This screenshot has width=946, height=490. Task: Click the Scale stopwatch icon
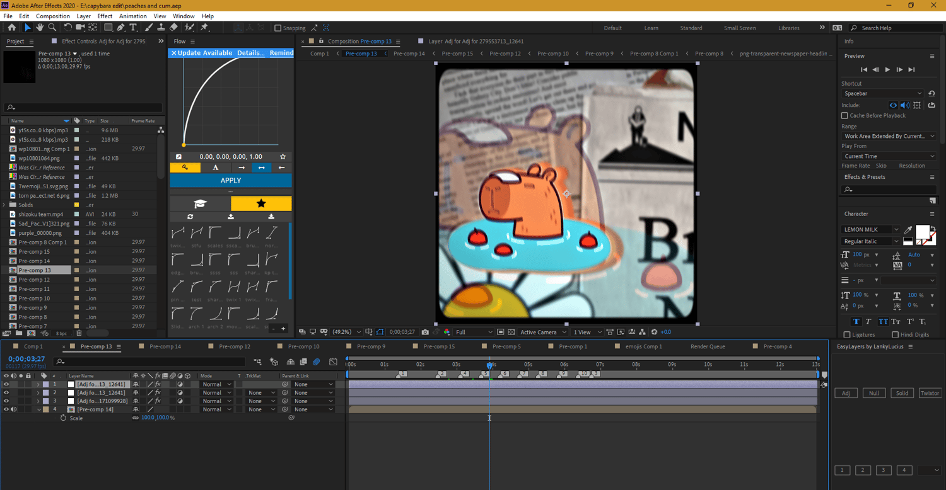[x=63, y=418]
